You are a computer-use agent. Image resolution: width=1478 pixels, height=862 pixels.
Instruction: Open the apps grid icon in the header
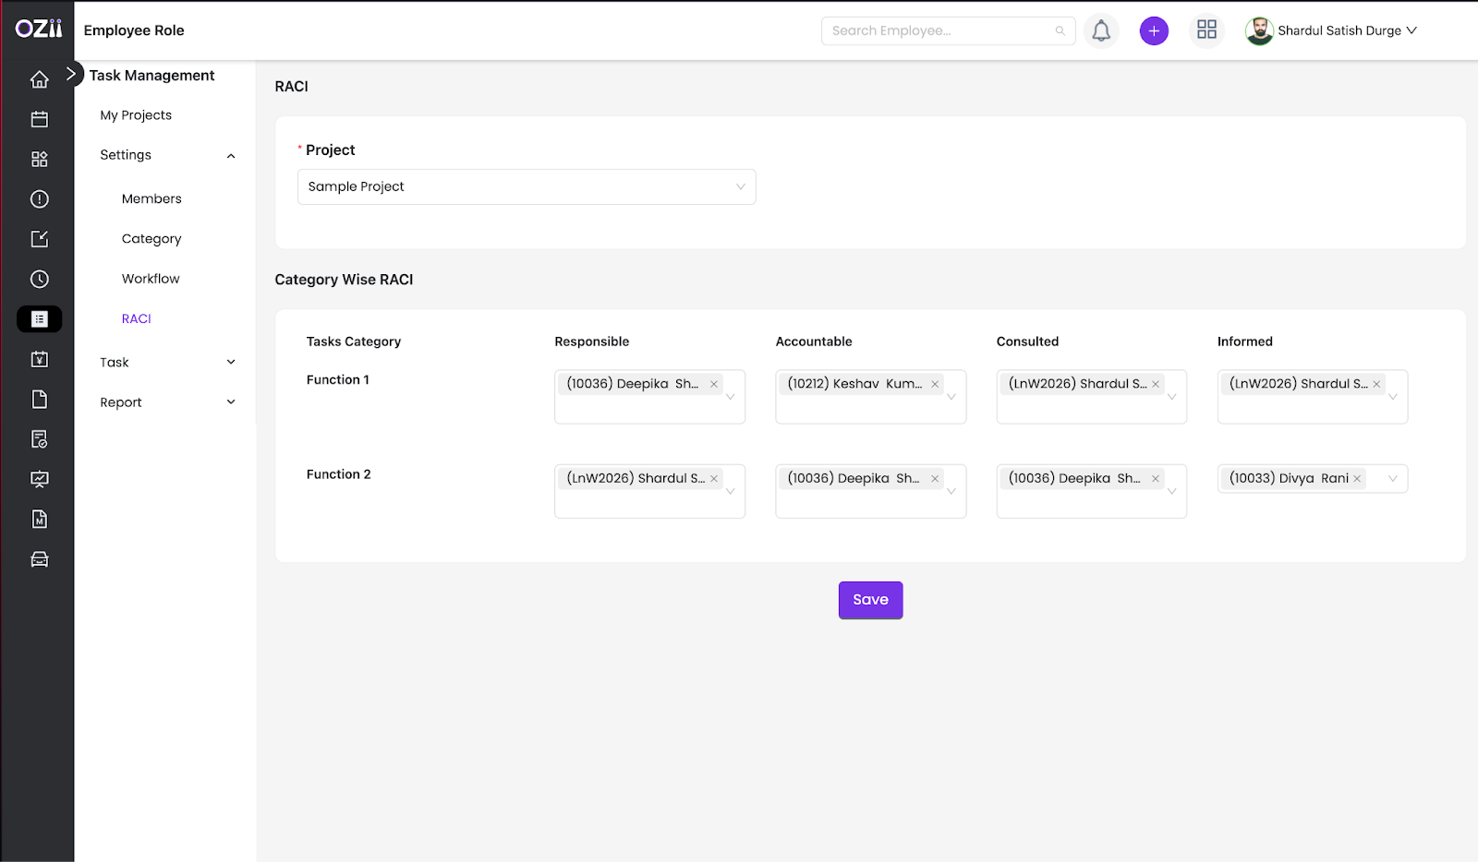pos(1206,30)
